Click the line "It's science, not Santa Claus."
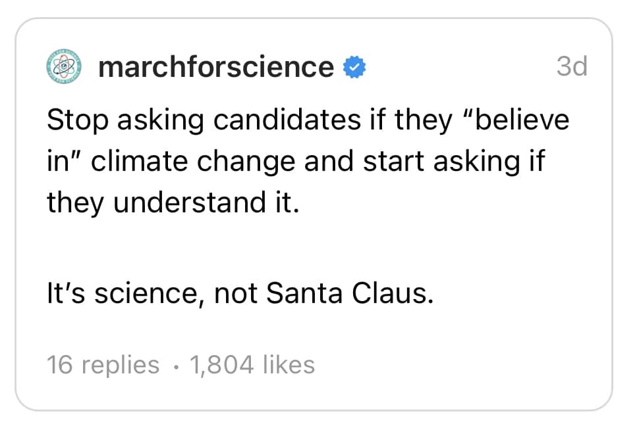The image size is (637, 426). 240,293
